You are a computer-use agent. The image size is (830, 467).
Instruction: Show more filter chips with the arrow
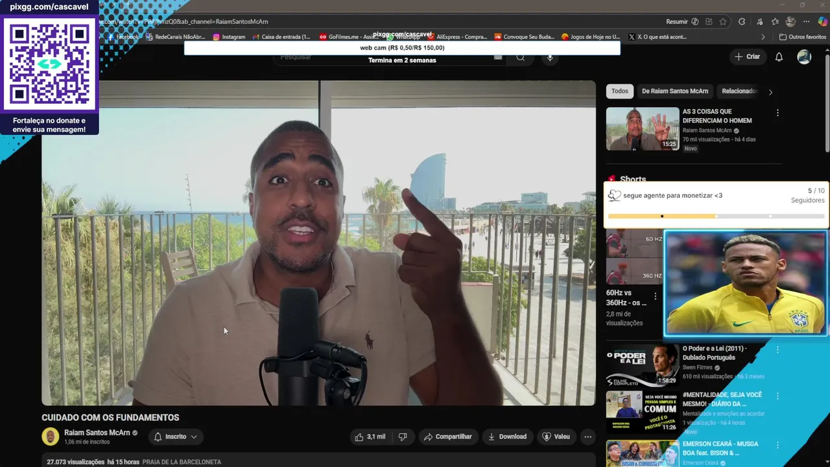(770, 92)
